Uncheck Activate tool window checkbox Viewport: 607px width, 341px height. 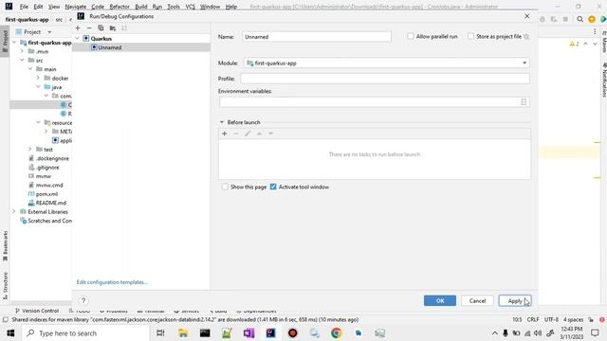[x=273, y=187]
